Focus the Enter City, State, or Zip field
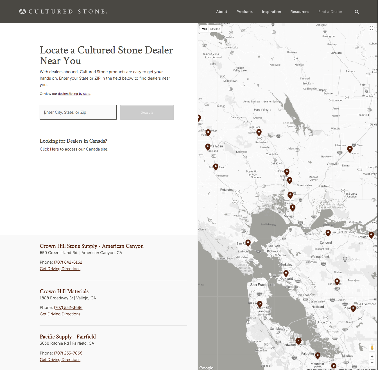Screen dimensions: 378x370 [x=78, y=112]
